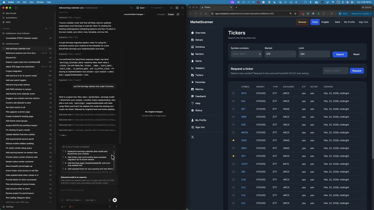The height and width of the screenshot is (210, 374).
Task: Click the blue Search button
Action: point(340,54)
